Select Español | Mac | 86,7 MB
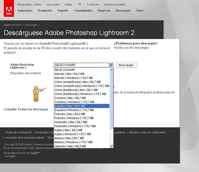The height and width of the screenshot is (172, 199). (x=82, y=106)
